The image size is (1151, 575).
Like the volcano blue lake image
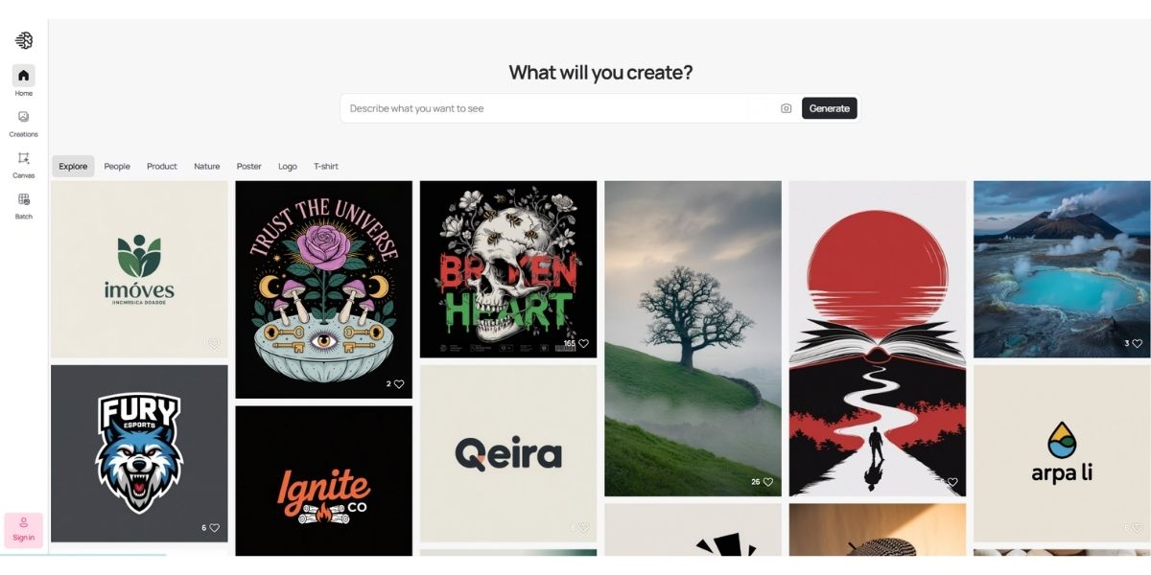coord(1138,344)
